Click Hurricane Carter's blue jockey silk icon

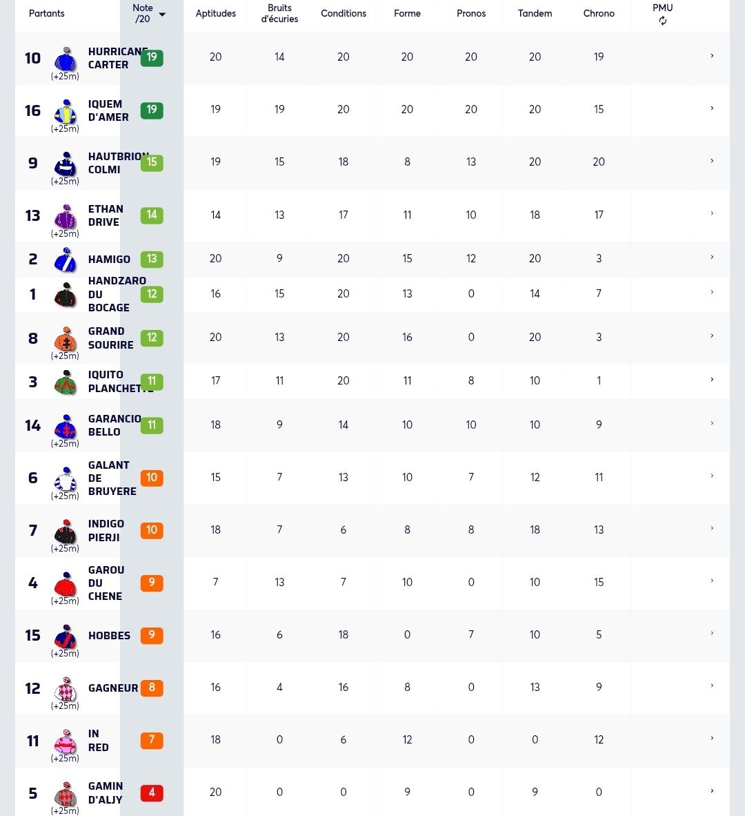click(66, 59)
